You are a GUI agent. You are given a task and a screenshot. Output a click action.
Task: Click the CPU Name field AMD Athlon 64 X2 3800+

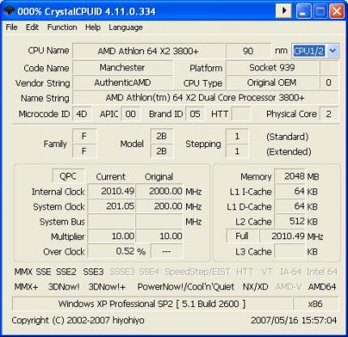pos(148,51)
